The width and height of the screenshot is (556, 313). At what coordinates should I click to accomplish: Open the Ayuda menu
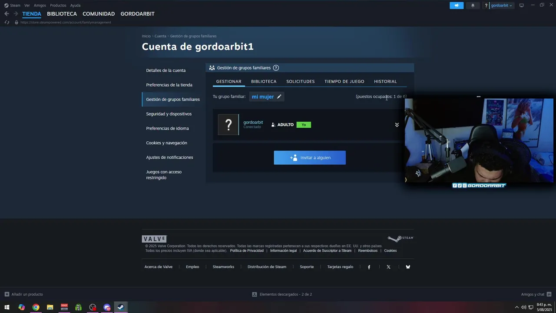coord(75,6)
